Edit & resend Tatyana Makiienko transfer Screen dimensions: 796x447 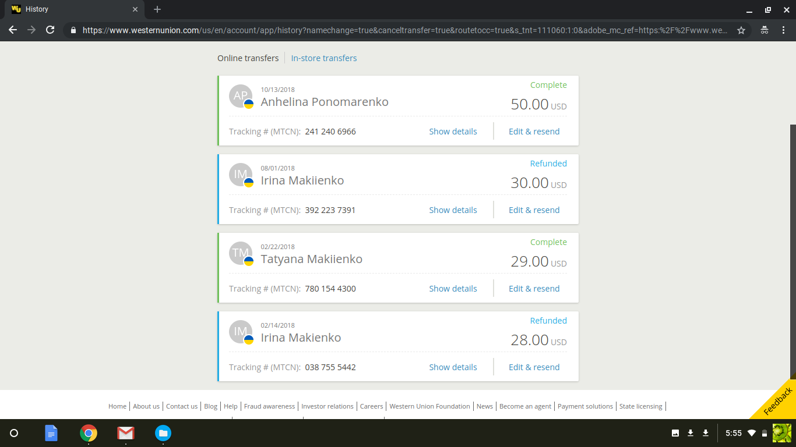(x=534, y=289)
